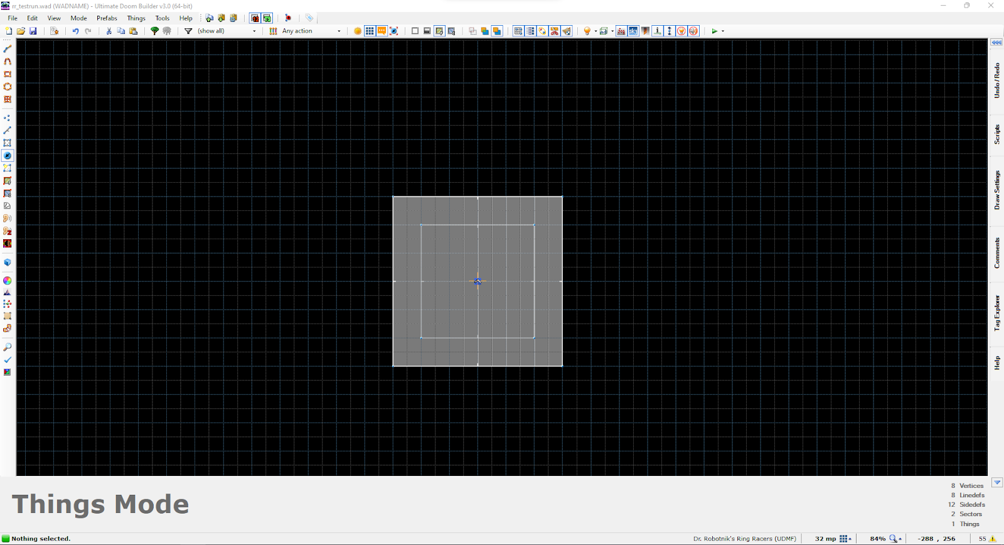Open the Edit menu
Image resolution: width=1004 pixels, height=545 pixels.
(33, 18)
